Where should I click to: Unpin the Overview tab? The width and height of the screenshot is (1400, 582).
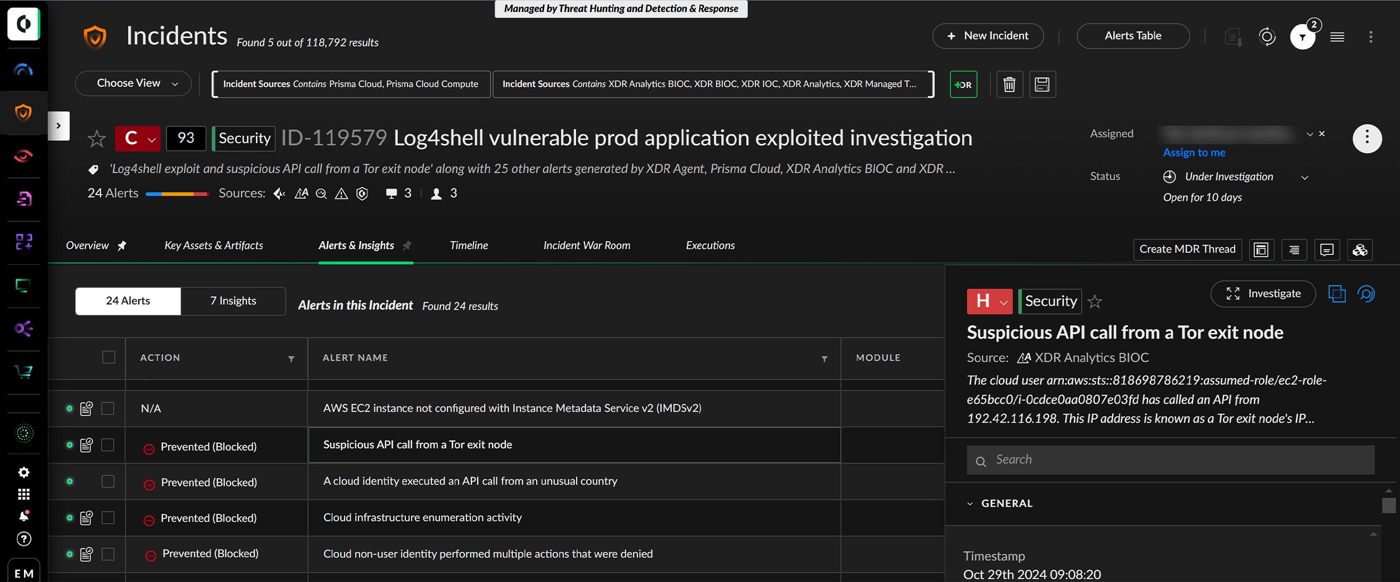(x=122, y=246)
